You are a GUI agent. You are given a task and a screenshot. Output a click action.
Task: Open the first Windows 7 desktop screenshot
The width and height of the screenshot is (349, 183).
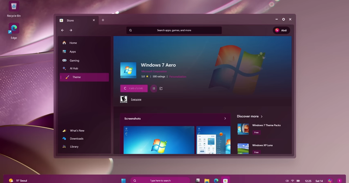pyautogui.click(x=159, y=140)
